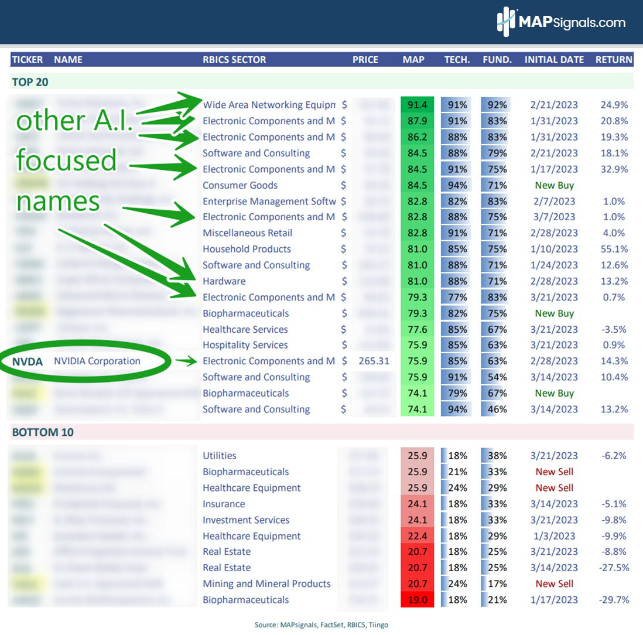Click the Hardware sector cell
The image size is (643, 635).
(x=224, y=281)
